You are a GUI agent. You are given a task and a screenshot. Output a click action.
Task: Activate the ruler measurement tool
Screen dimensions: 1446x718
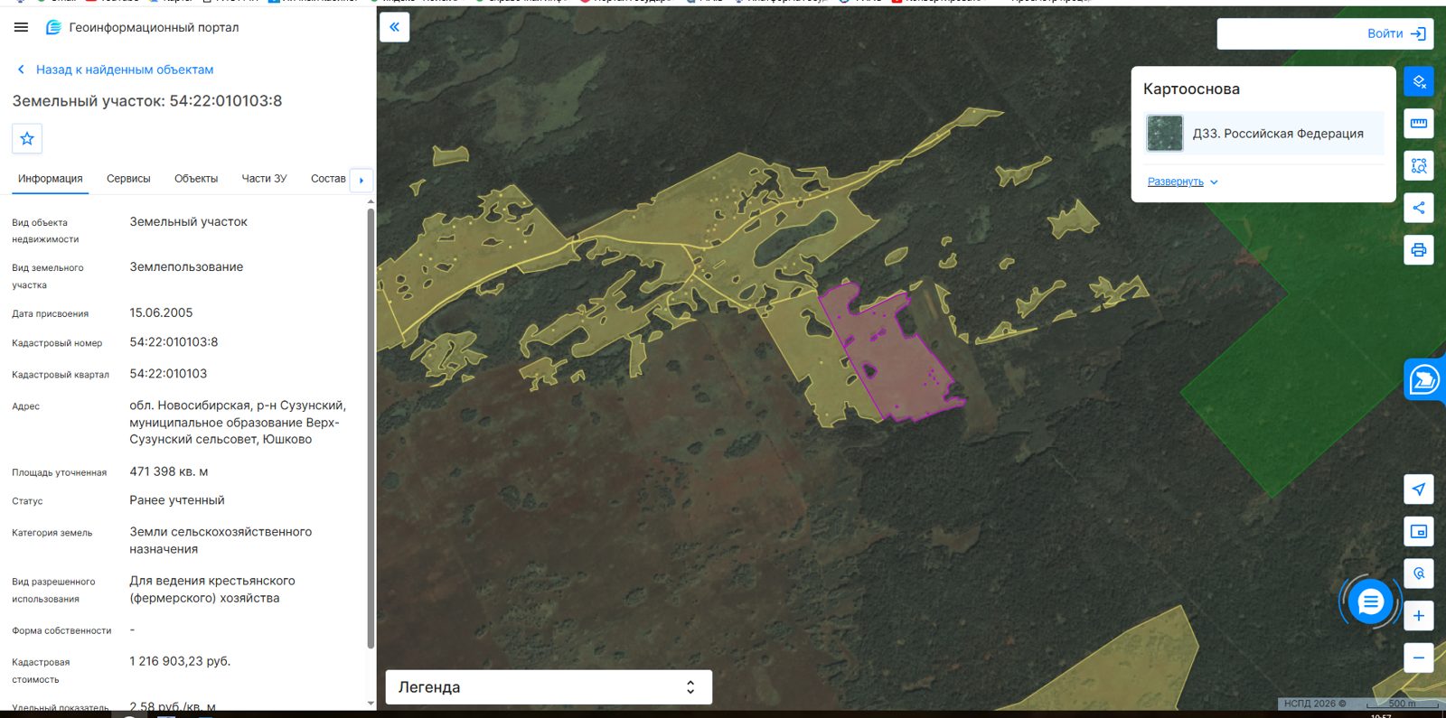pos(1419,124)
